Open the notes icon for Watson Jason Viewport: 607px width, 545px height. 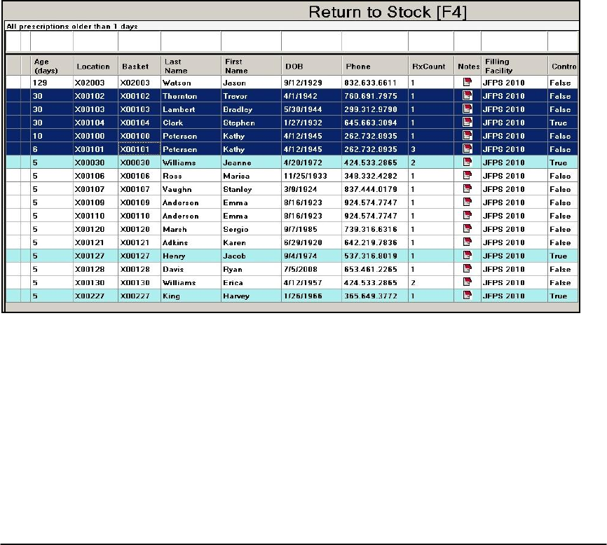468,82
